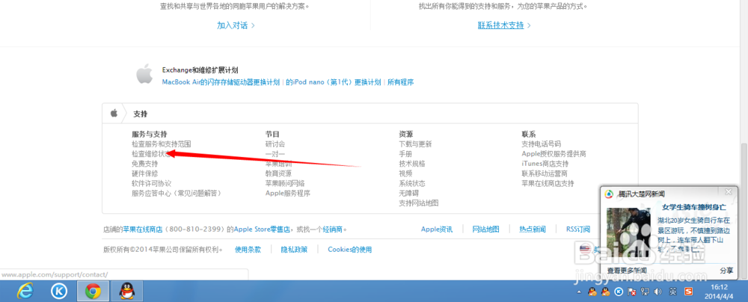Image resolution: width=748 pixels, height=302 pixels.
Task: Open the Apple服务程序 link
Action: tap(288, 194)
